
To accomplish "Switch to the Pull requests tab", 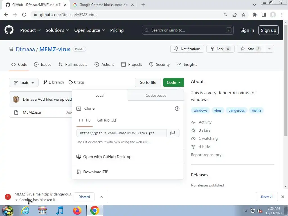I will (x=73, y=64).
